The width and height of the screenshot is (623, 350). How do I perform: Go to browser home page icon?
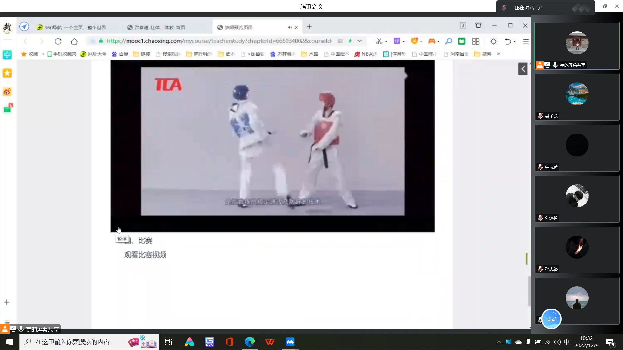coord(74,41)
